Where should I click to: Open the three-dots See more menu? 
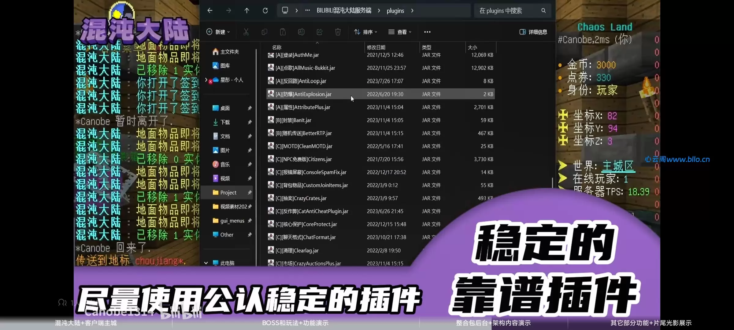[427, 32]
